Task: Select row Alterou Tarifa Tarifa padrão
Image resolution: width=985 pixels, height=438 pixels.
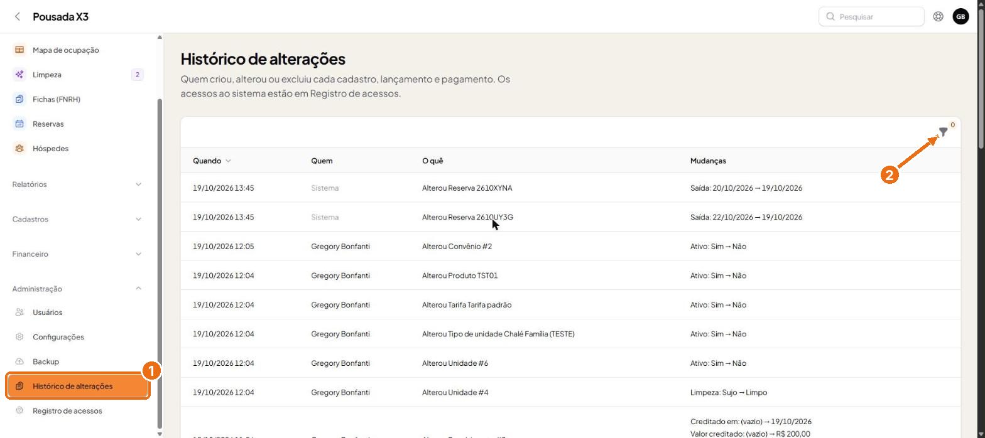Action: coord(570,305)
